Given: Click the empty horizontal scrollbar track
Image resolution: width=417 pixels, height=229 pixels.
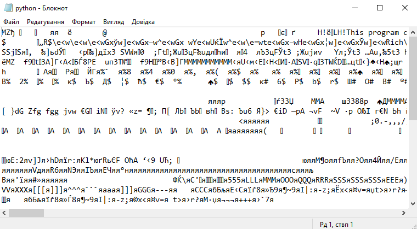Looking at the screenshot, I should click(222, 213).
